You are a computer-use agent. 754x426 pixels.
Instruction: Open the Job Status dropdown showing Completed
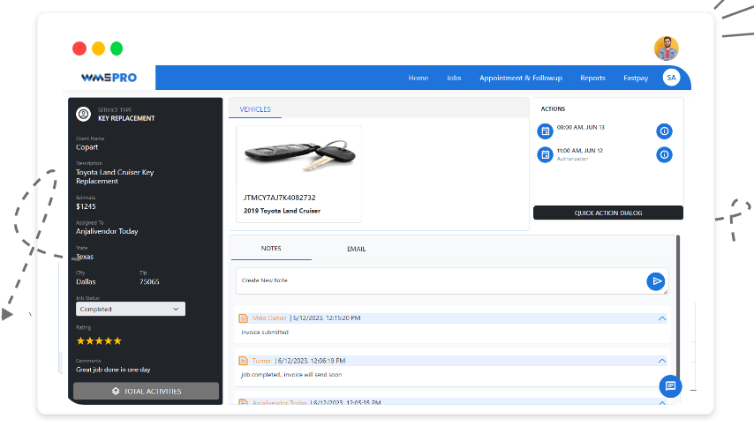130,310
